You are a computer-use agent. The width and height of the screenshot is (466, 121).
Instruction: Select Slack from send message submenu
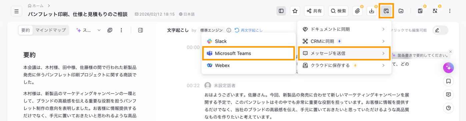pyautogui.click(x=249, y=41)
